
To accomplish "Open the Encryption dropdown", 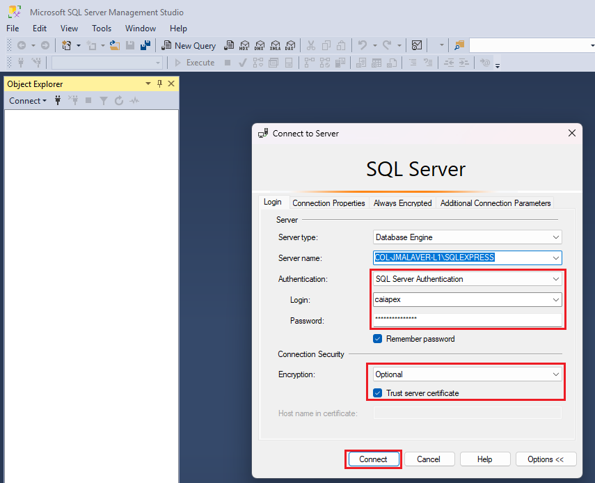I will tap(556, 374).
